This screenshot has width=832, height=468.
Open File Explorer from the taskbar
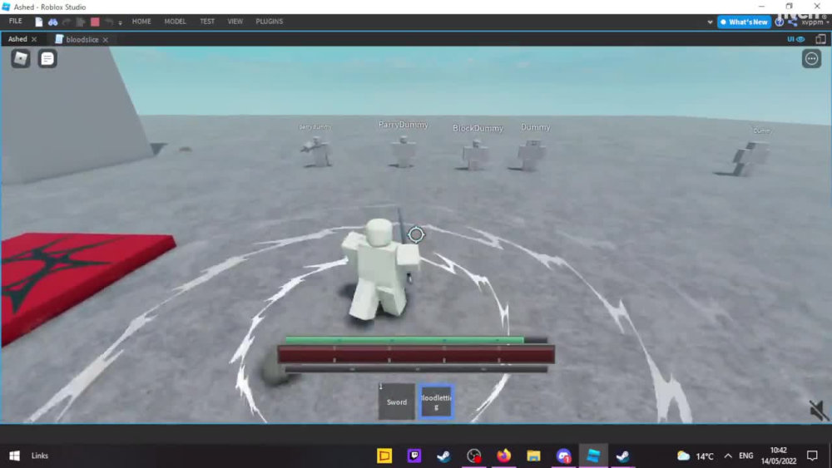point(533,456)
